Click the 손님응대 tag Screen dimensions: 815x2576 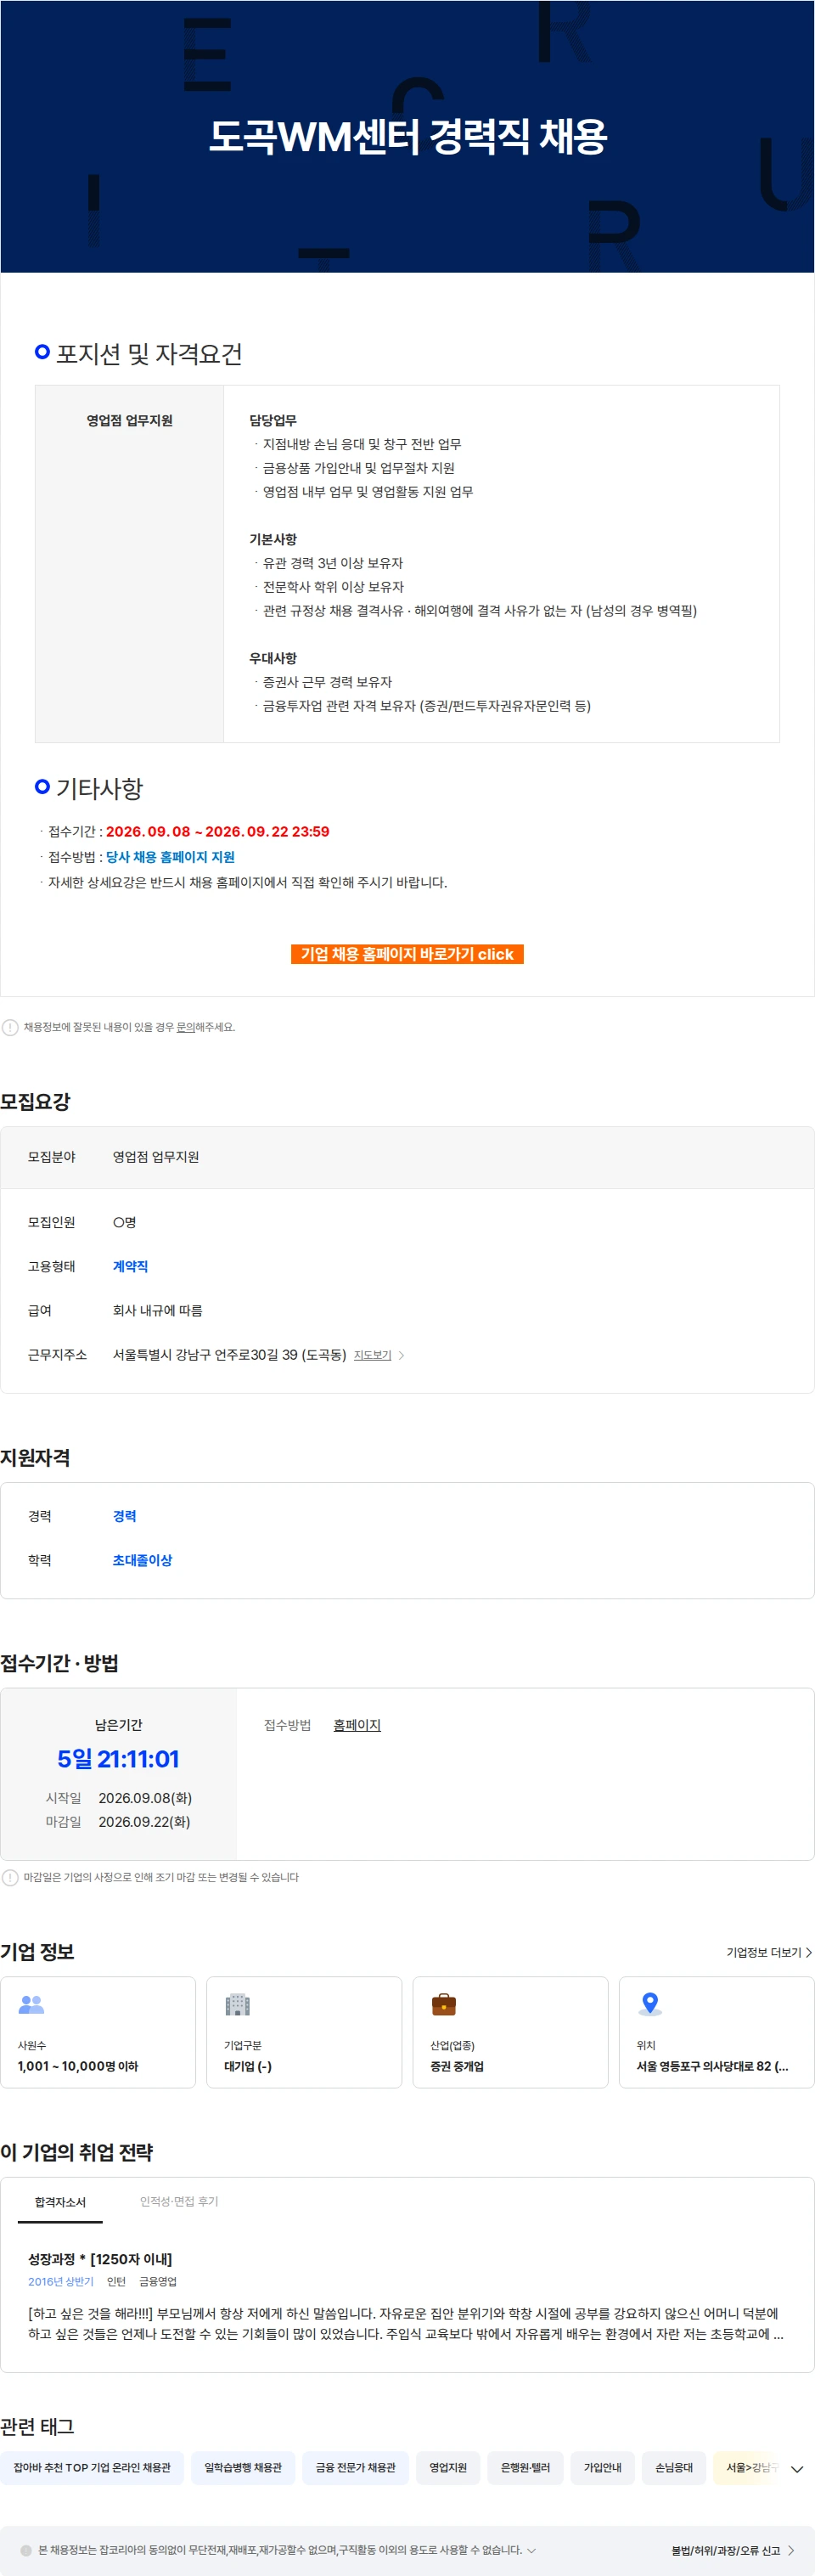coord(674,2467)
